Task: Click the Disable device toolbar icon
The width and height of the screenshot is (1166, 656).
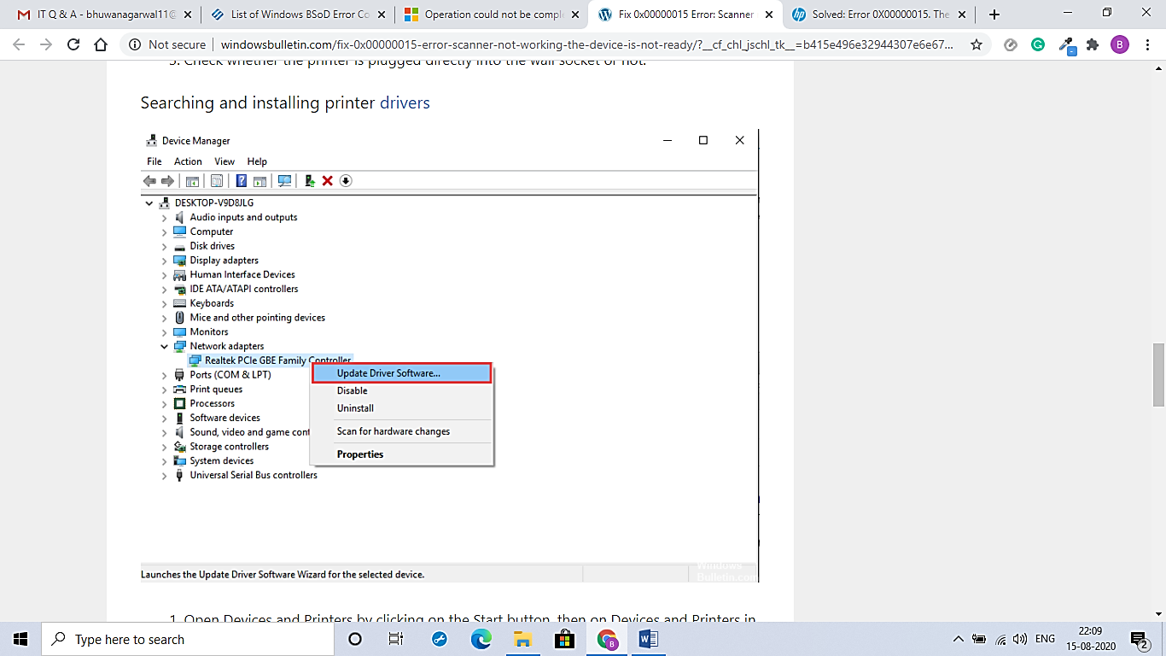Action: point(345,180)
